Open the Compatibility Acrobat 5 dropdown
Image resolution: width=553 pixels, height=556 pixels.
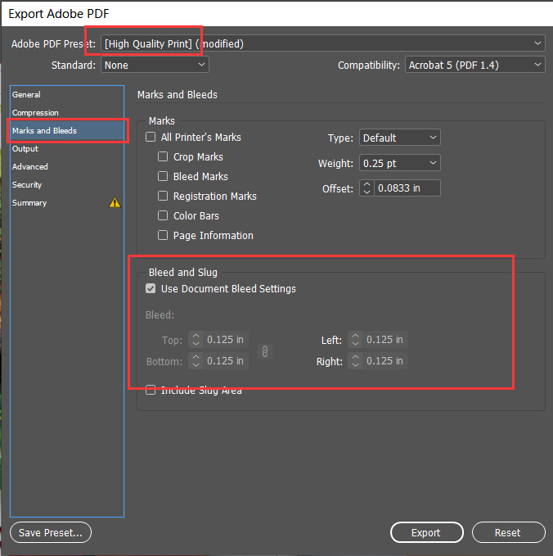pyautogui.click(x=474, y=65)
